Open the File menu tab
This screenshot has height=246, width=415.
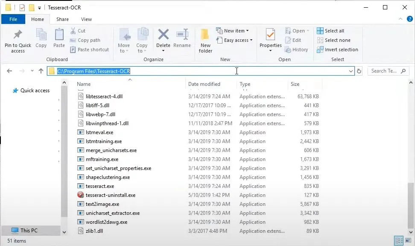point(13,19)
